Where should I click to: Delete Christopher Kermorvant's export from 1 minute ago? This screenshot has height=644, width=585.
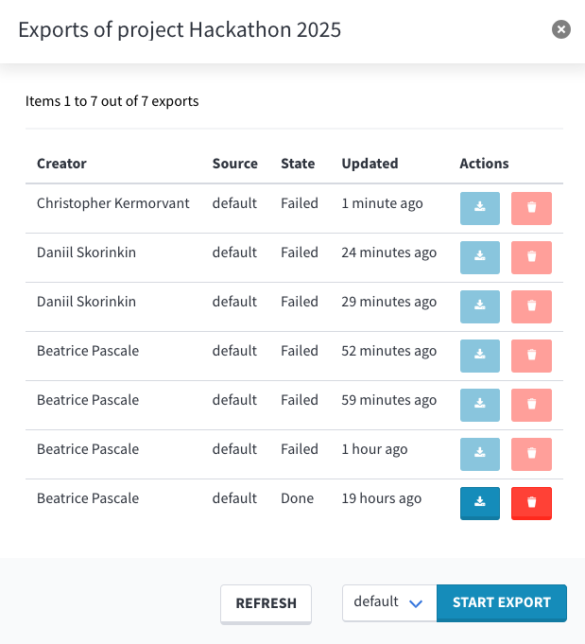pos(531,208)
